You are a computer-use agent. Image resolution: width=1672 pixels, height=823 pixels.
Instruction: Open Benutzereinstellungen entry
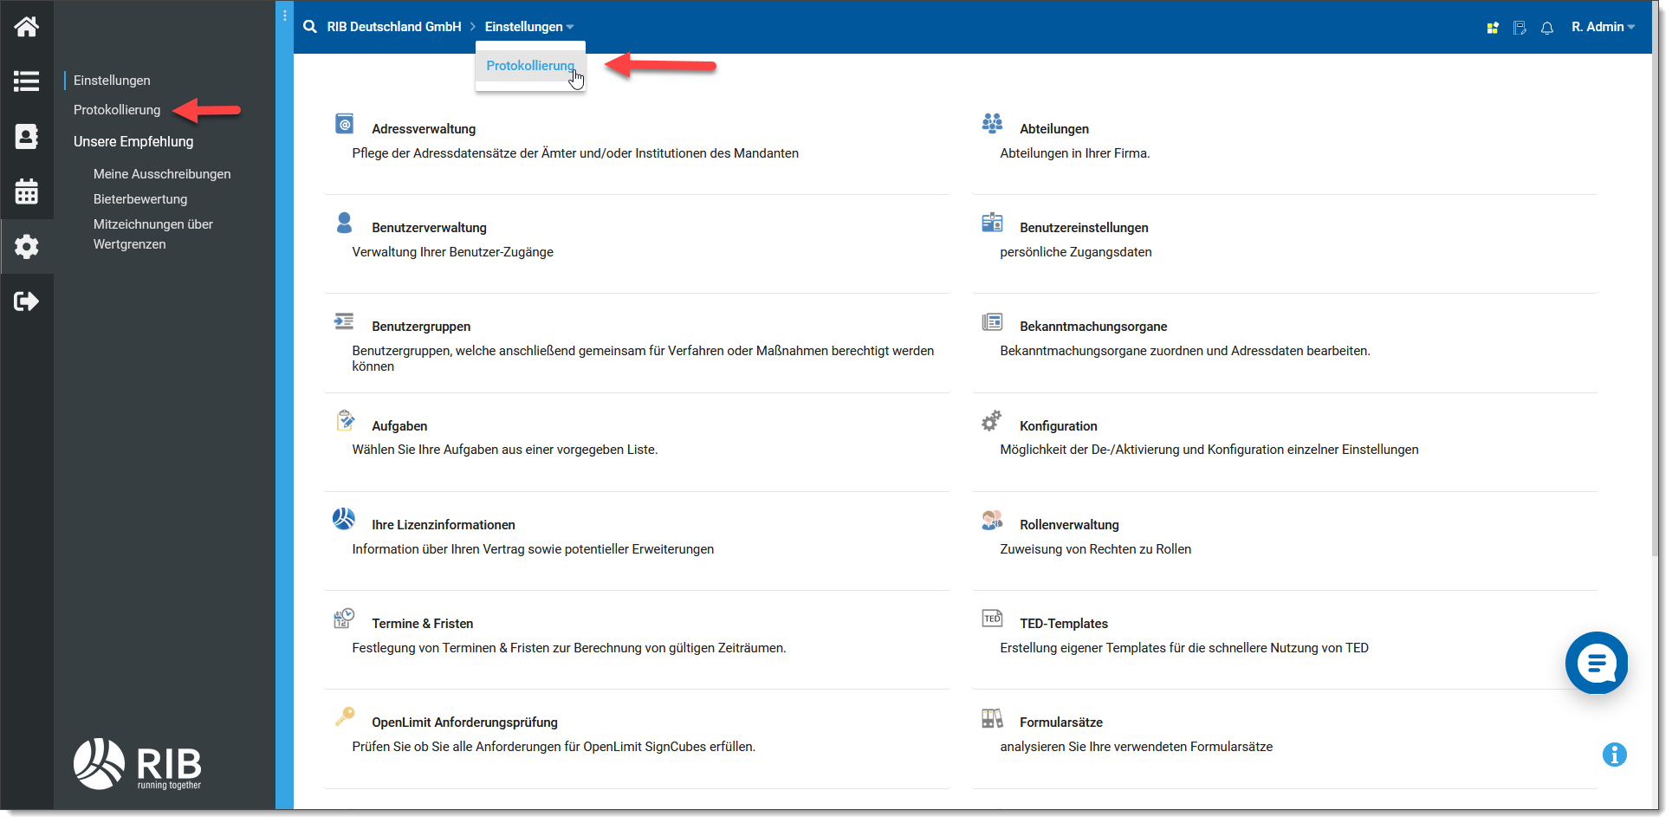(1084, 228)
